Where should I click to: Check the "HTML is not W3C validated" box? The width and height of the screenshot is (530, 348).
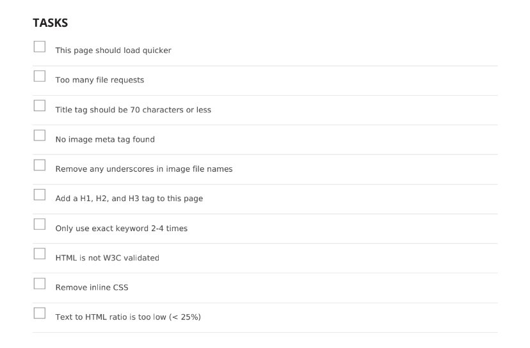(x=40, y=253)
